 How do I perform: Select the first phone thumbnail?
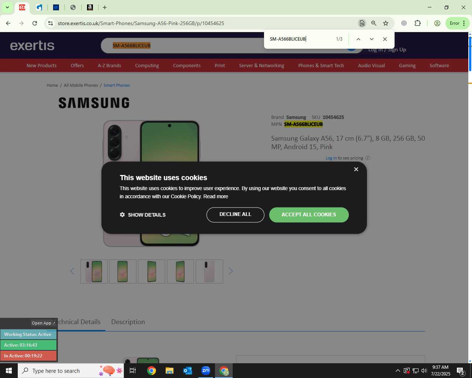(94, 271)
